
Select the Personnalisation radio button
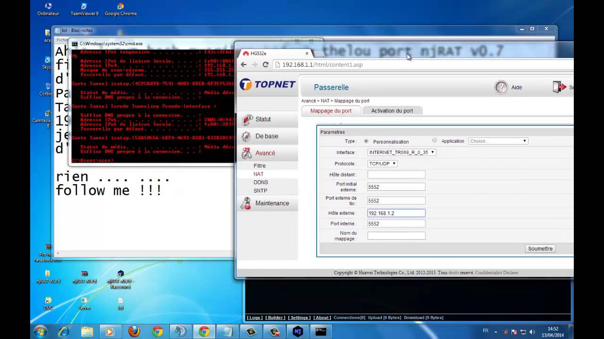point(366,141)
